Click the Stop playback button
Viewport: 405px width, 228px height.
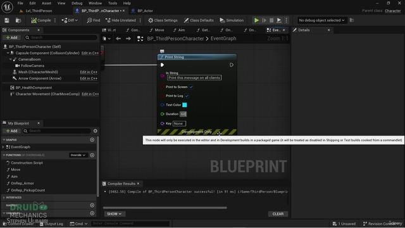(x=271, y=20)
